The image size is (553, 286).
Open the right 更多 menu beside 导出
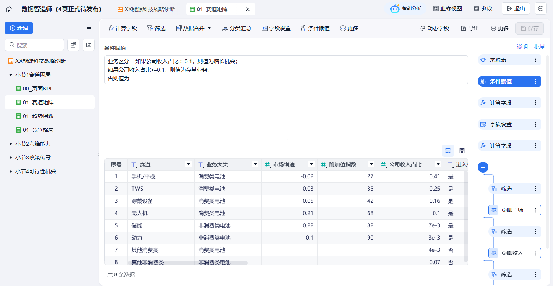coord(500,28)
